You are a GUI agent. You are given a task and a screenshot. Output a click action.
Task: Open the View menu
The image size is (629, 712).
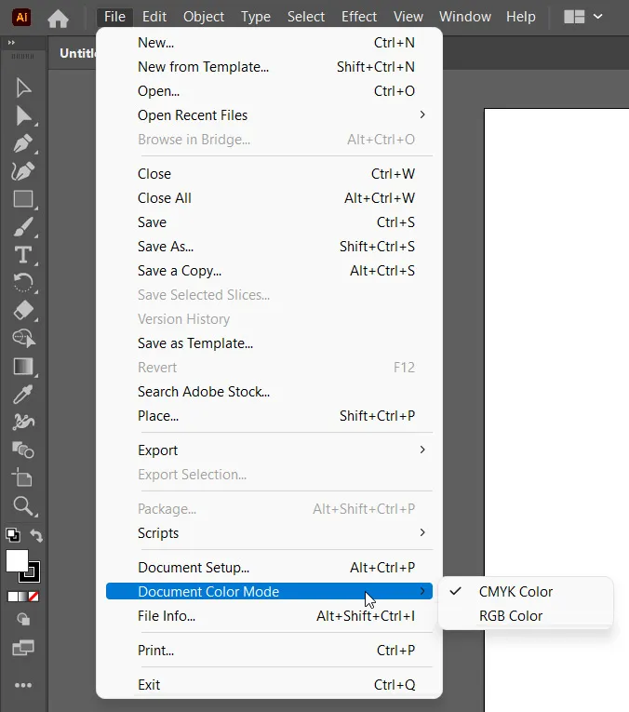408,17
